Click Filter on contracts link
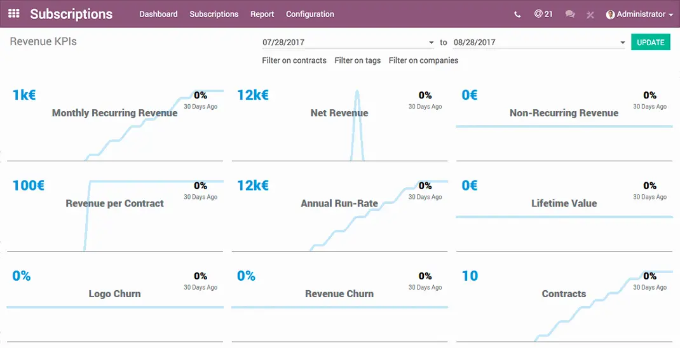Screen dimensions: 680x348 (x=294, y=60)
